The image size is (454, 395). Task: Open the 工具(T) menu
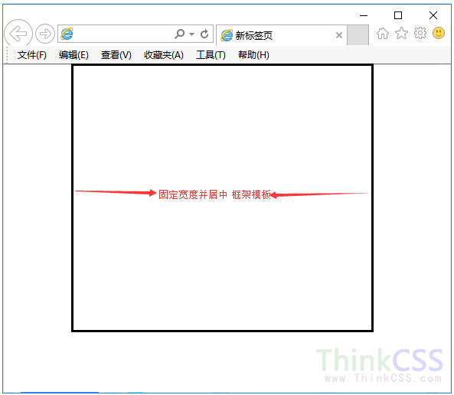(x=211, y=54)
